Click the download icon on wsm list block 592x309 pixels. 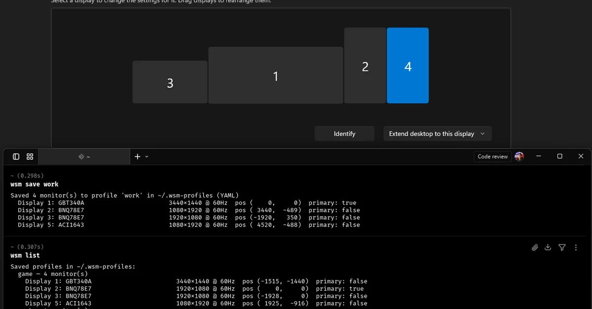[x=548, y=247]
